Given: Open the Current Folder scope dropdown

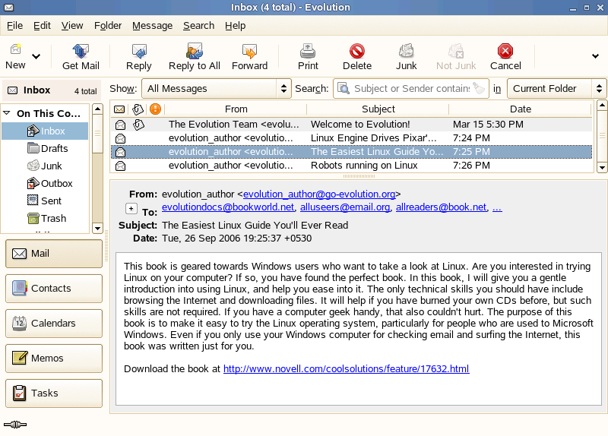Looking at the screenshot, I should pos(556,89).
